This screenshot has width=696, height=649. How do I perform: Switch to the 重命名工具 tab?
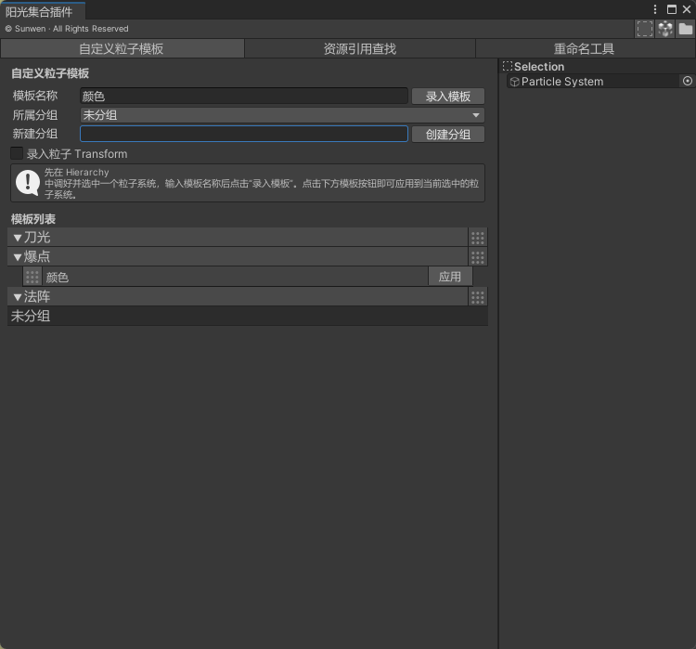585,48
